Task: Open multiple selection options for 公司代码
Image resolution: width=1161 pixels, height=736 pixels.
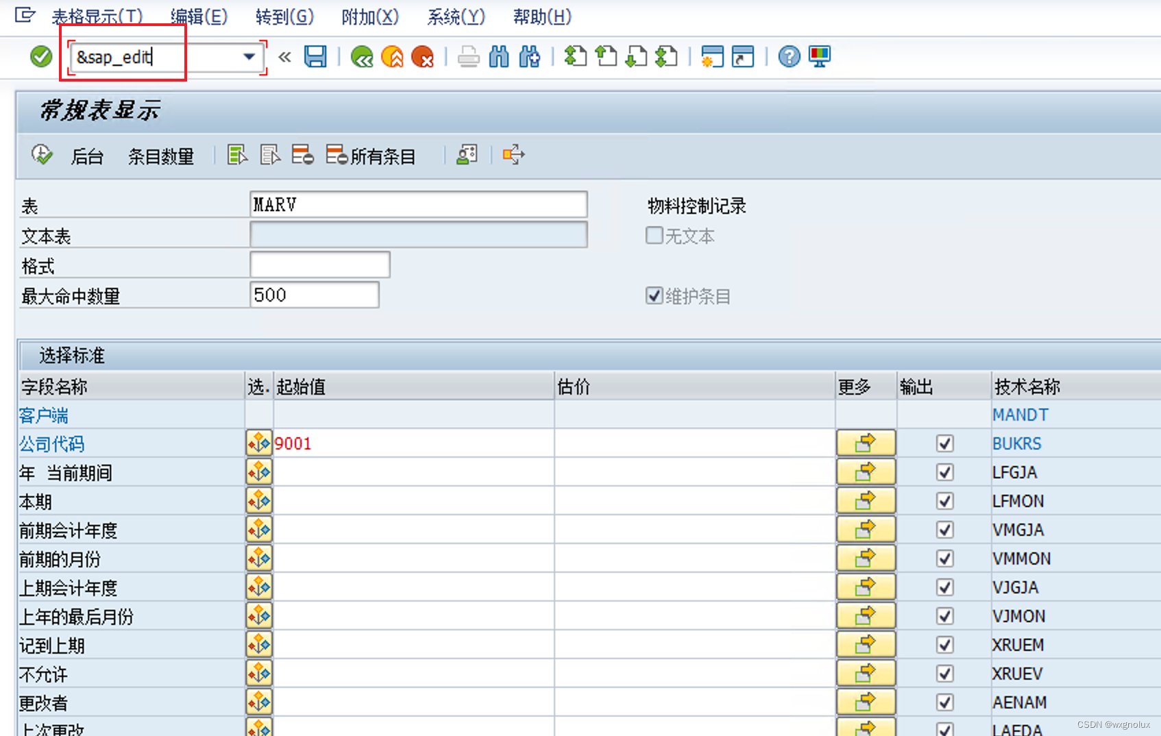Action: coord(258,443)
